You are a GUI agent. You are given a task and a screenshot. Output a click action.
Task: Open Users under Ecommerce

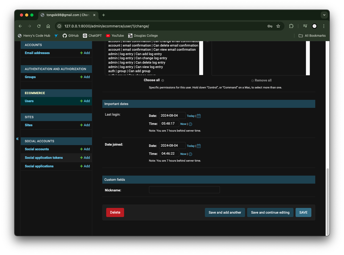click(29, 101)
